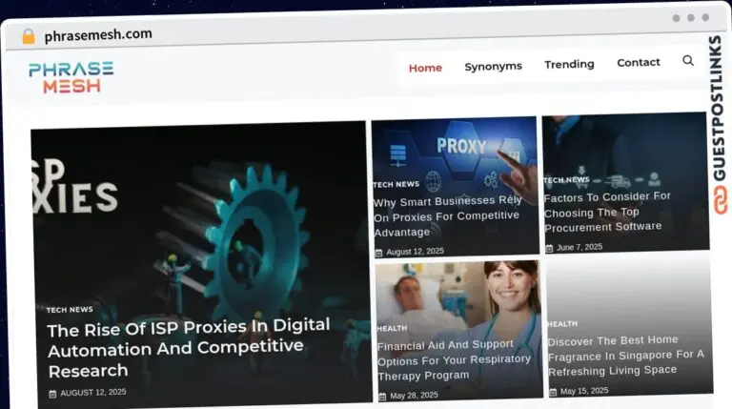This screenshot has height=409, width=732.
Task: Click the June 7, 2025 date
Action: point(579,248)
